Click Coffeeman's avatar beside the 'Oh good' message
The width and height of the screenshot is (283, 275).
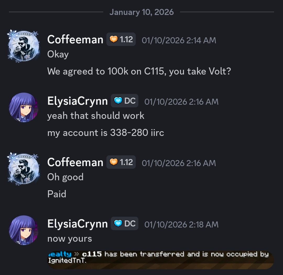[x=24, y=169]
